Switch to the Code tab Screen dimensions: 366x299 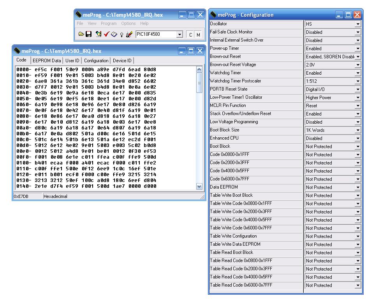coord(21,60)
